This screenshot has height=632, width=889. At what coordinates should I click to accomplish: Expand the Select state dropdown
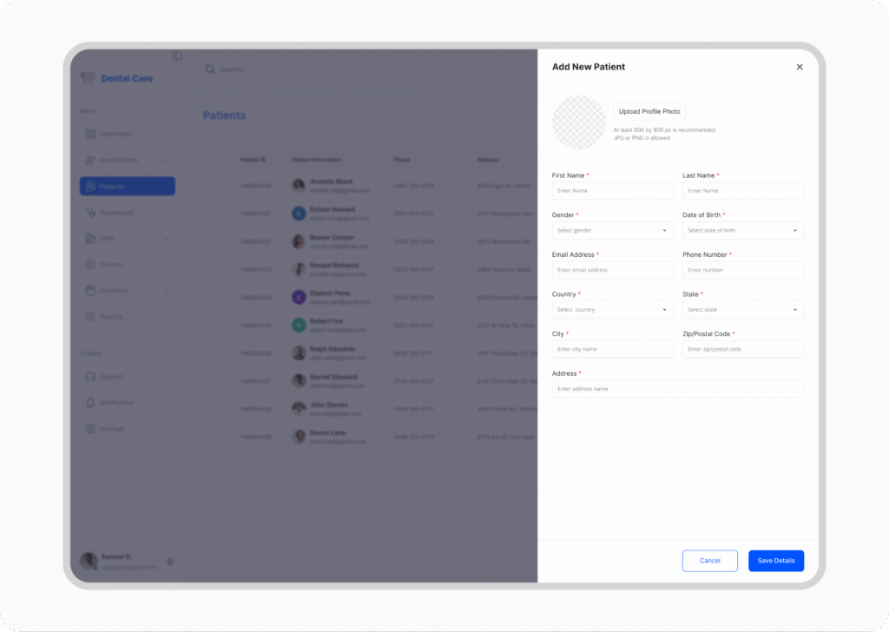coord(742,310)
